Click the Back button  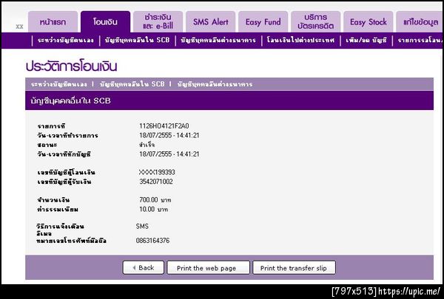point(144,268)
